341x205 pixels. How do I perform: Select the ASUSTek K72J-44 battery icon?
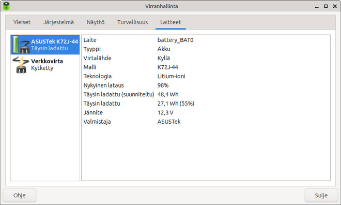[21, 45]
